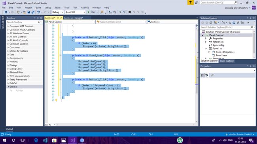Select App.config in Solution Explorer
The height and width of the screenshot is (144, 257).
tap(218, 45)
